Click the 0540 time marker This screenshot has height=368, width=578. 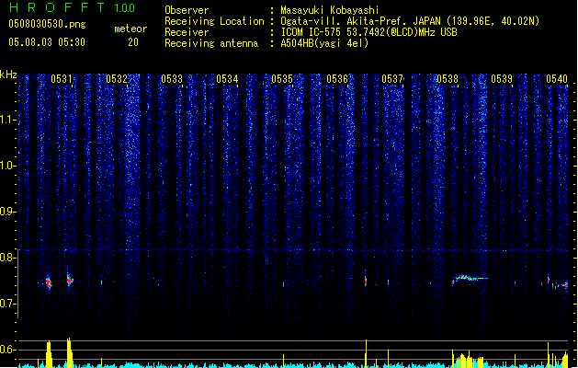tap(557, 79)
